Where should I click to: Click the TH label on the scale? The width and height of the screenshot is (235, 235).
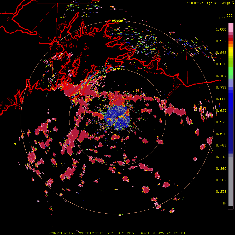(x=224, y=203)
